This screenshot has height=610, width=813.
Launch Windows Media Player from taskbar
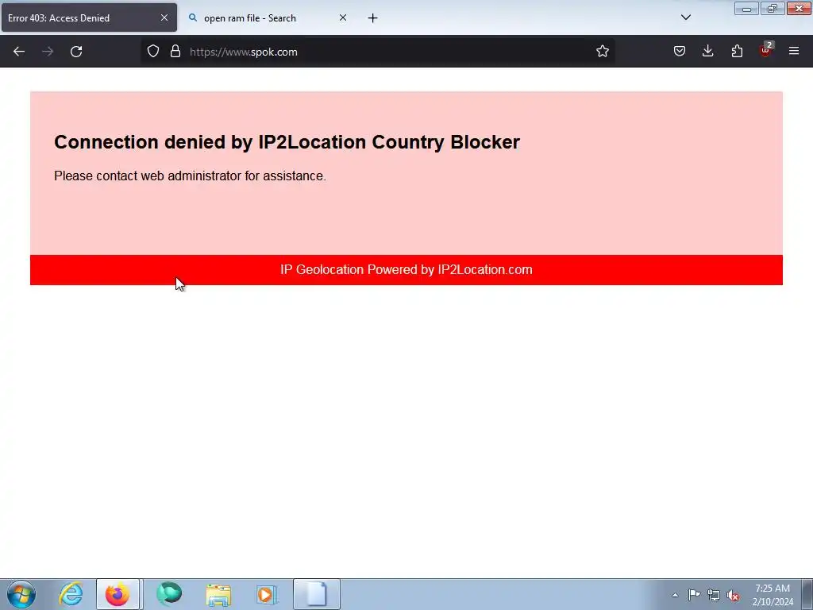(267, 594)
